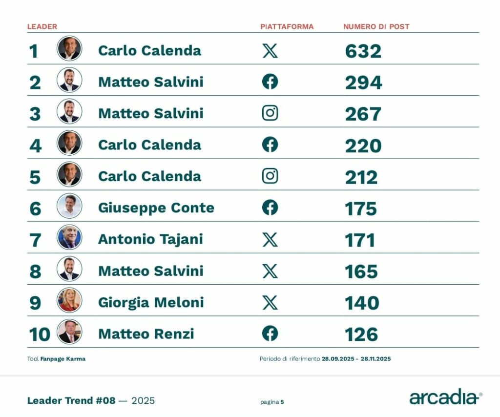Click Giuseppe Conte's profile photo
Viewport: 500px width, 417px height.
69,206
